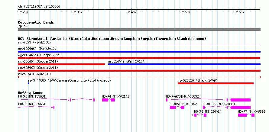Click the chr7:27119087..27163866 coordinate label
This screenshot has width=269, height=132.
coord(39,7)
